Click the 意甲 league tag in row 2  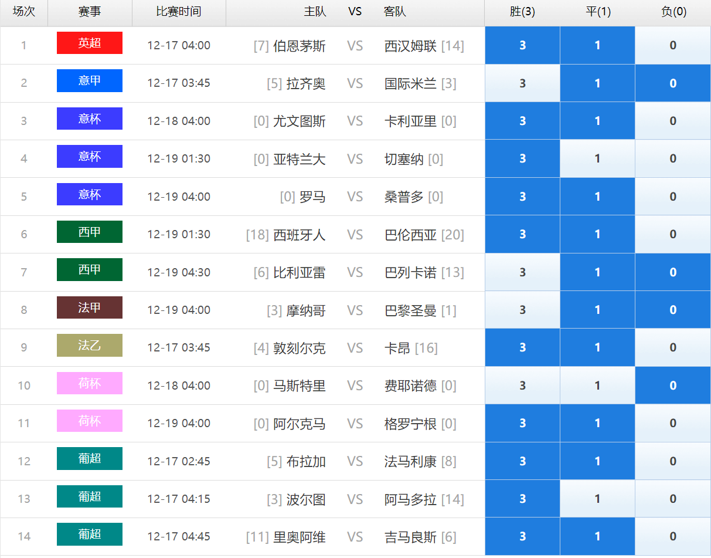[90, 80]
